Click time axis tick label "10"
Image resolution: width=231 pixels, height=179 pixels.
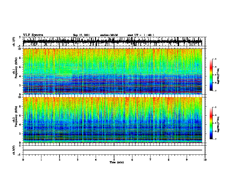click(205, 160)
